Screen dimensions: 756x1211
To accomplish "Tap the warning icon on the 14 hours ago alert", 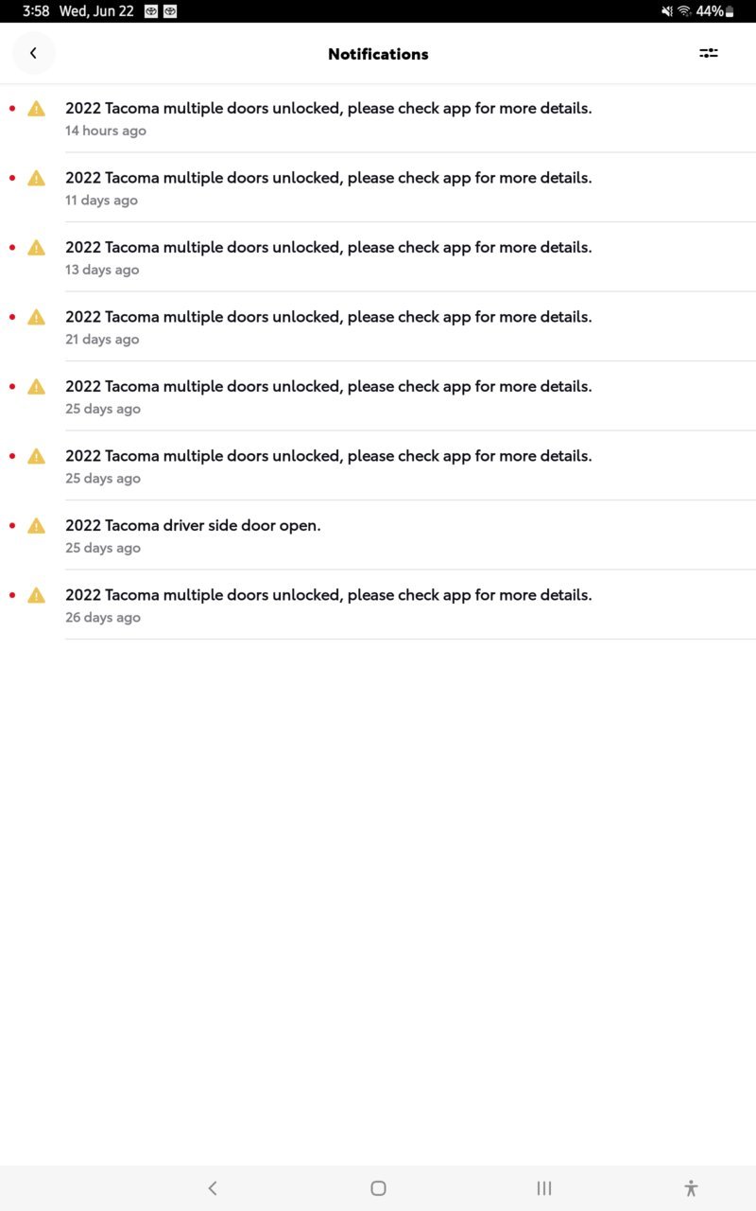I will [36, 109].
